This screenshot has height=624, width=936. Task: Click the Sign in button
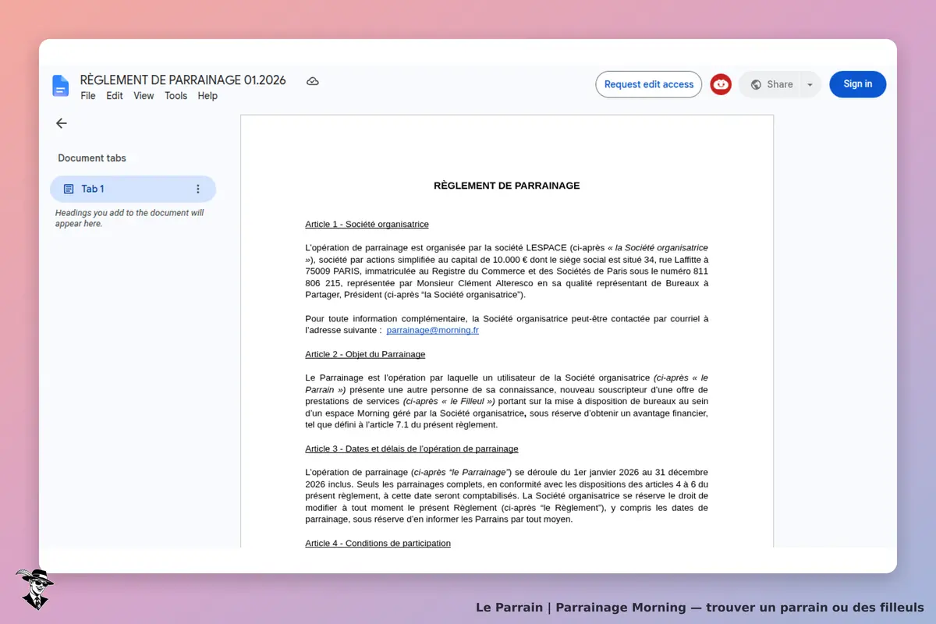tap(857, 84)
